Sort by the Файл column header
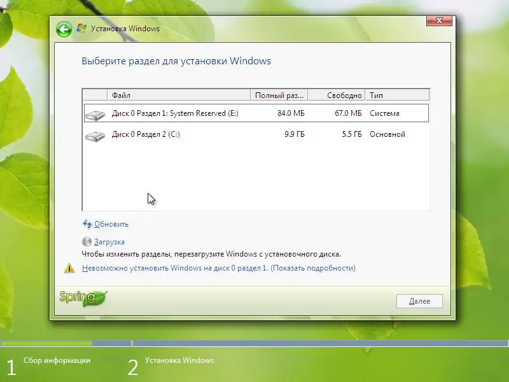The width and height of the screenshot is (509, 382). pos(179,95)
